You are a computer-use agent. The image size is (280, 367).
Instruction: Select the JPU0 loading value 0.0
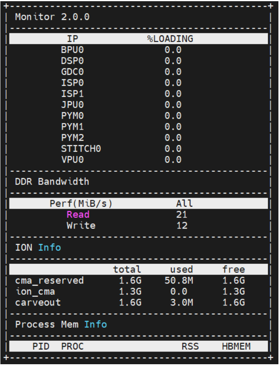pyautogui.click(x=173, y=105)
